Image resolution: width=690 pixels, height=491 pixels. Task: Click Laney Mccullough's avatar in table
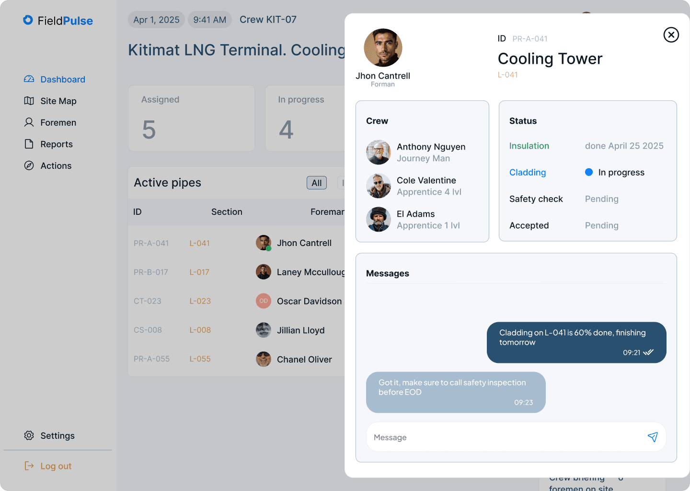tap(264, 272)
